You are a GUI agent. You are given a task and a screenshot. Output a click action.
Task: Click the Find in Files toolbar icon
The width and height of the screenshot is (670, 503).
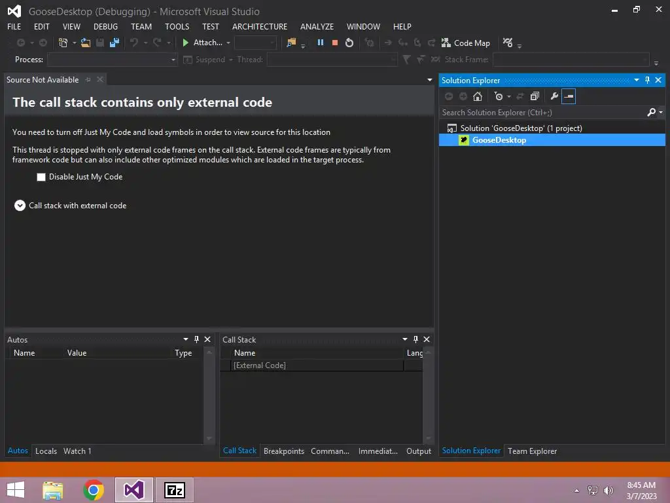tap(291, 43)
